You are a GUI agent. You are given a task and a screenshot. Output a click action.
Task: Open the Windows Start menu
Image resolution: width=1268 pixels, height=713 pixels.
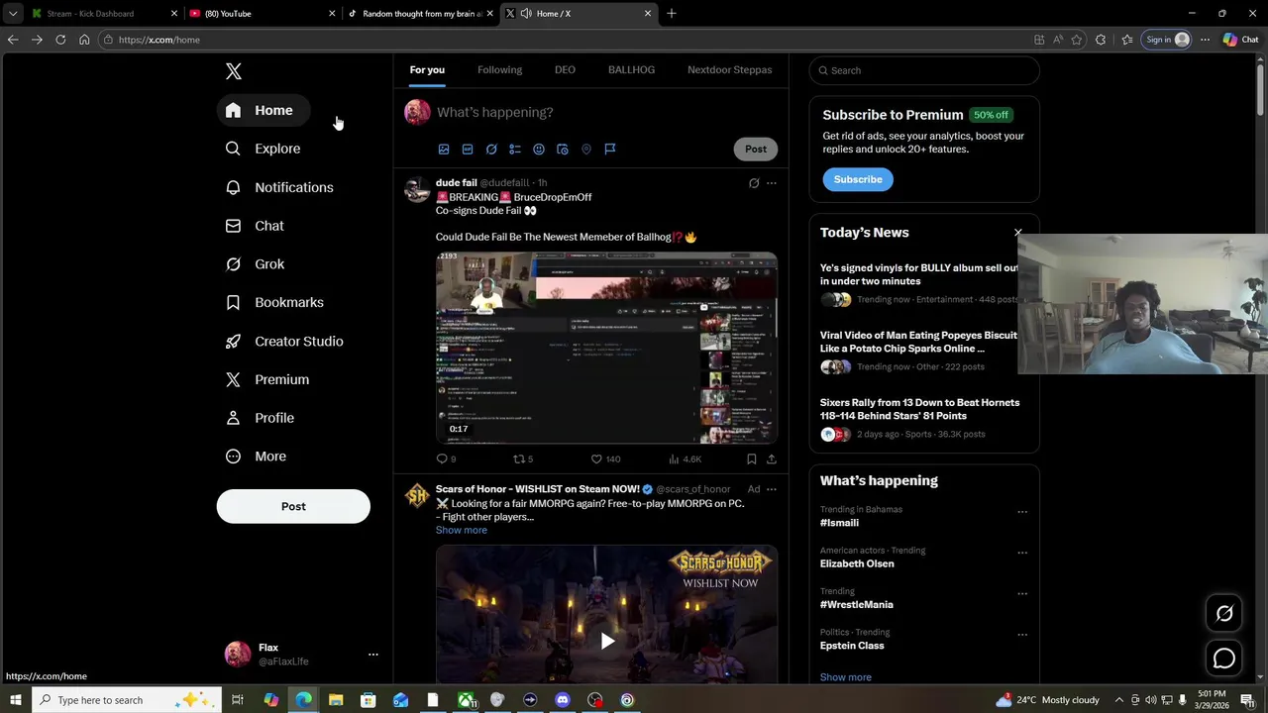pyautogui.click(x=16, y=700)
